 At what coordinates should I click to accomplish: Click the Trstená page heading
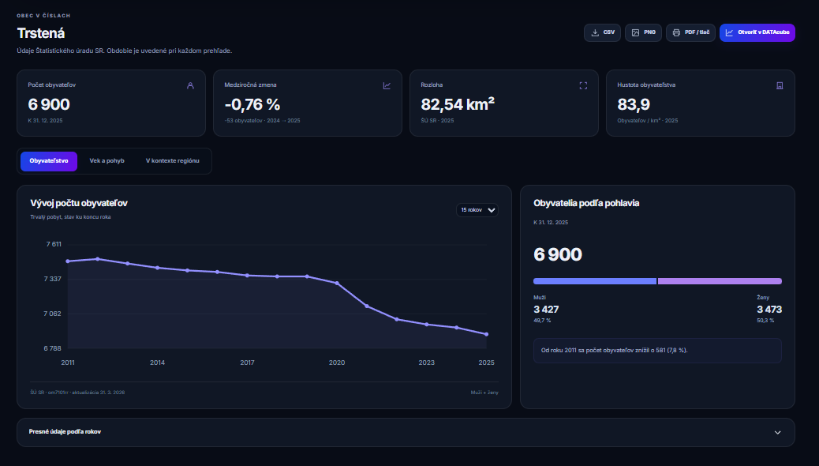(x=41, y=33)
